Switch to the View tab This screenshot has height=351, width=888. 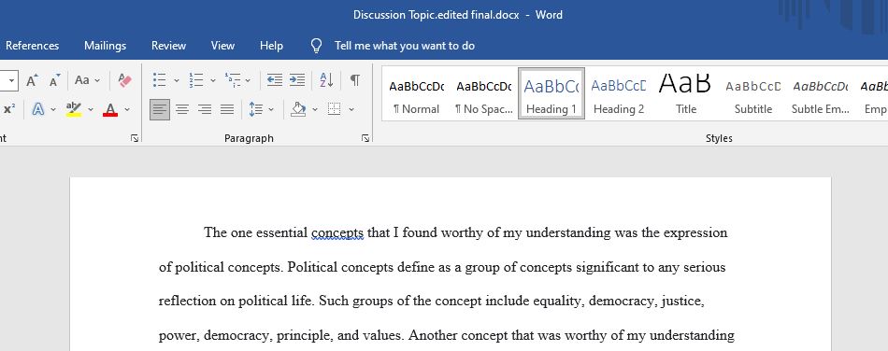[222, 46]
